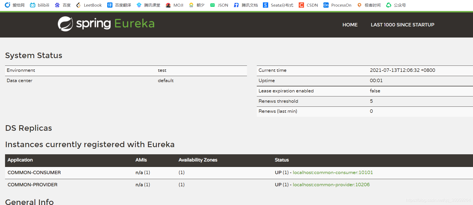Open the 公众号 bookmark icon
Screen dimensions: 473x205
(389, 5)
